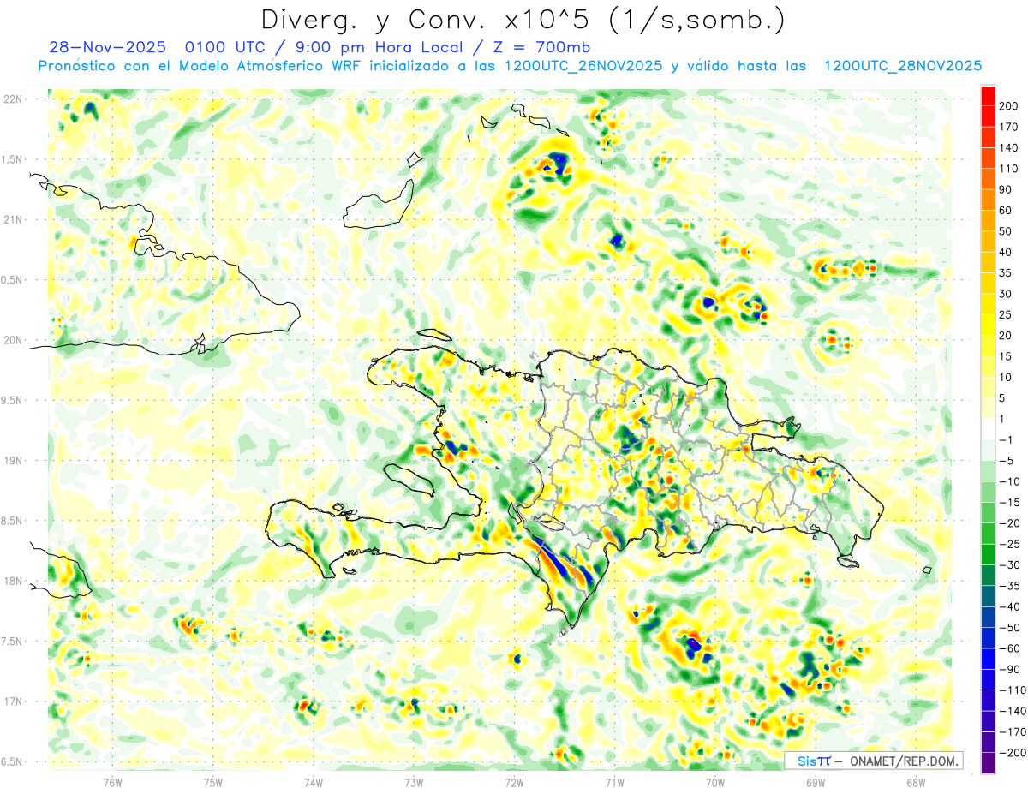
Task: Click the '-60' color scale value
Action: point(1012,648)
